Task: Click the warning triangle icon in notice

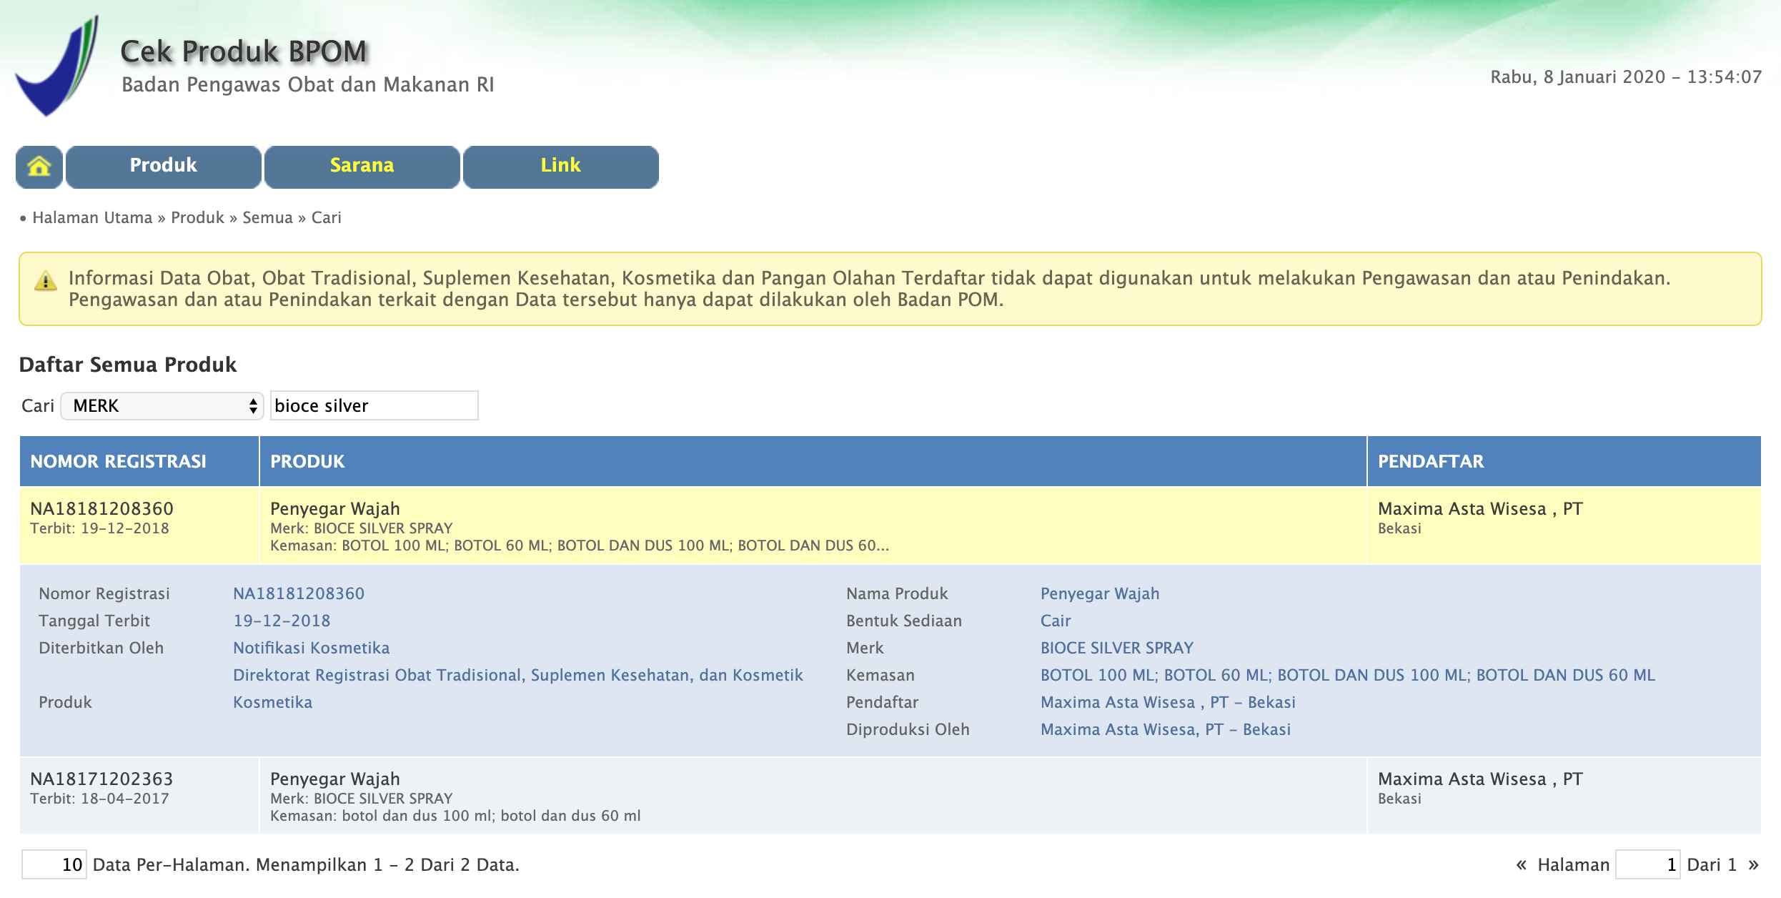Action: click(x=46, y=281)
